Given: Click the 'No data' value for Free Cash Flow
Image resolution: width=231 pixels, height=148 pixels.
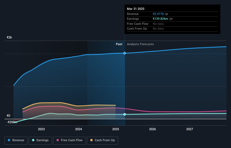Looking at the screenshot, I should (x=158, y=24).
